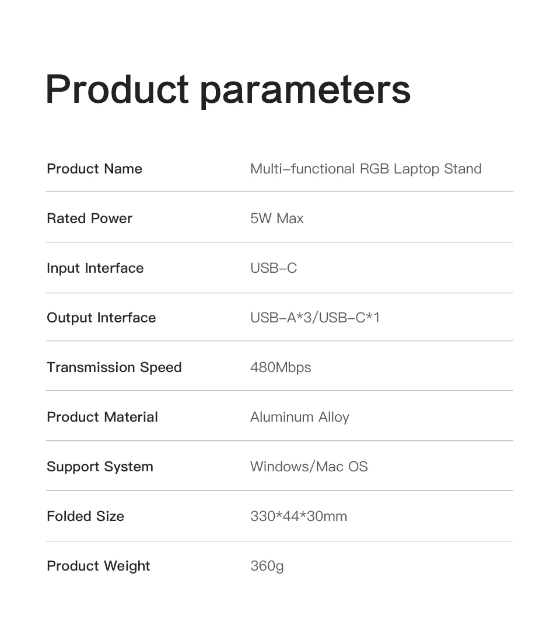Click the "480Mbps" value

pyautogui.click(x=281, y=367)
